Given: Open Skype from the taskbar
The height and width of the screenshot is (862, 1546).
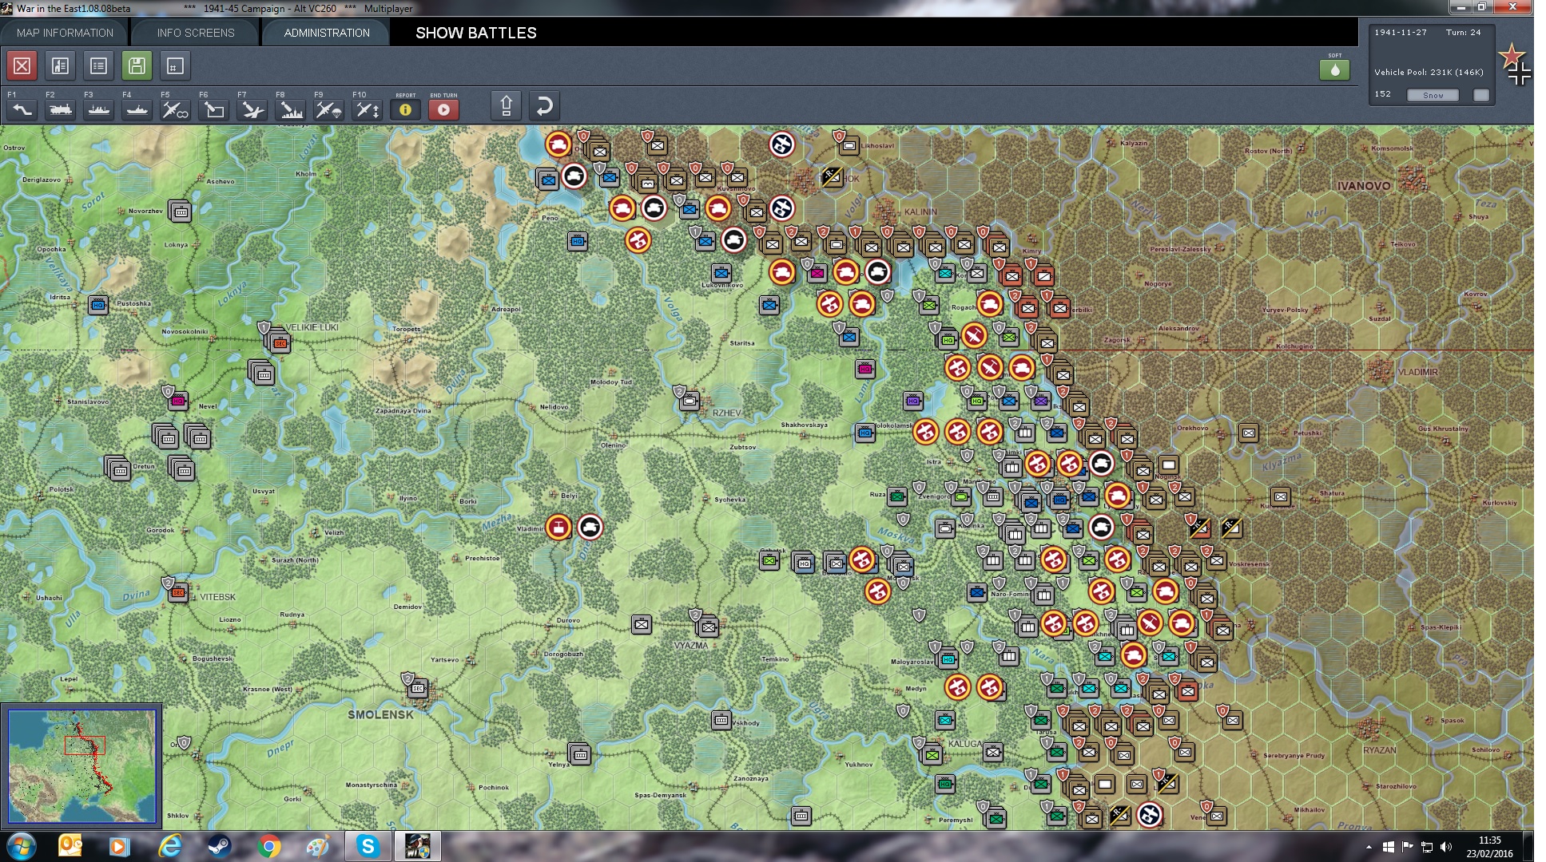Looking at the screenshot, I should [x=368, y=846].
